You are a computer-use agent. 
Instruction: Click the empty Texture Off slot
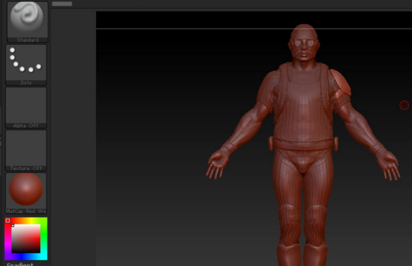point(26,150)
